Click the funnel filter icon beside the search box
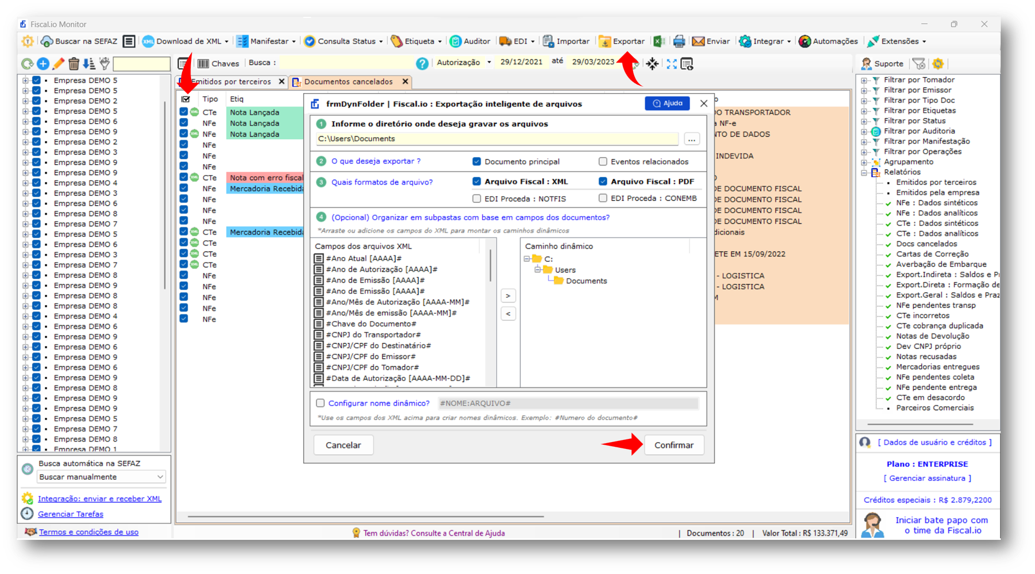 click(x=105, y=64)
